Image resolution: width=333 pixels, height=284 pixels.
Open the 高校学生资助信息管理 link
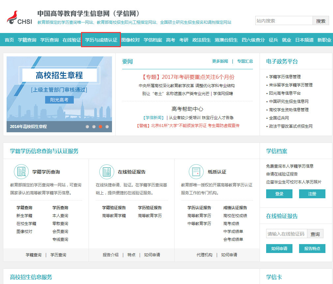[289, 110]
